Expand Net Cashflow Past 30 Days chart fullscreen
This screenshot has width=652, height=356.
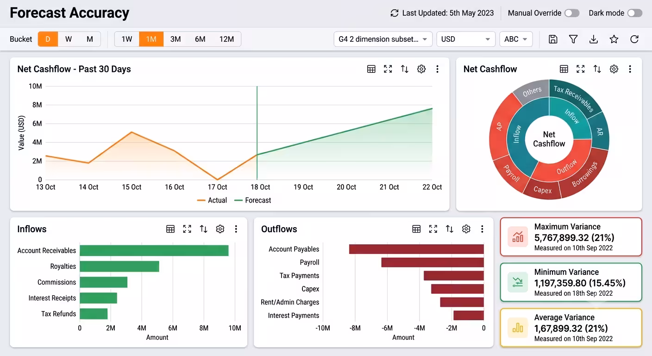point(388,69)
